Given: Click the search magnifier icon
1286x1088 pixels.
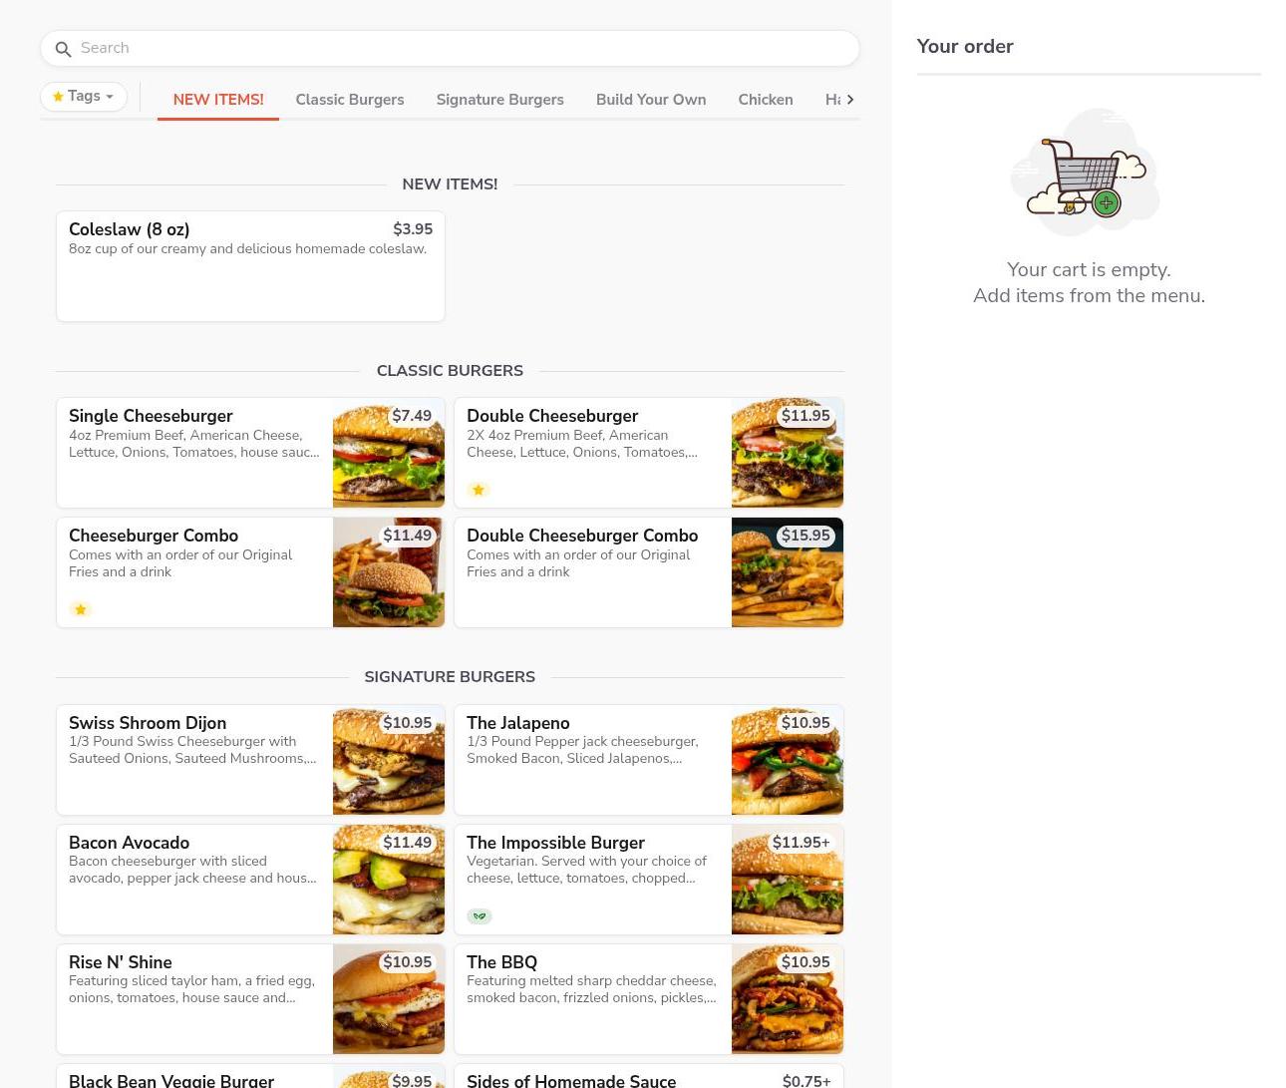Looking at the screenshot, I should point(63,49).
